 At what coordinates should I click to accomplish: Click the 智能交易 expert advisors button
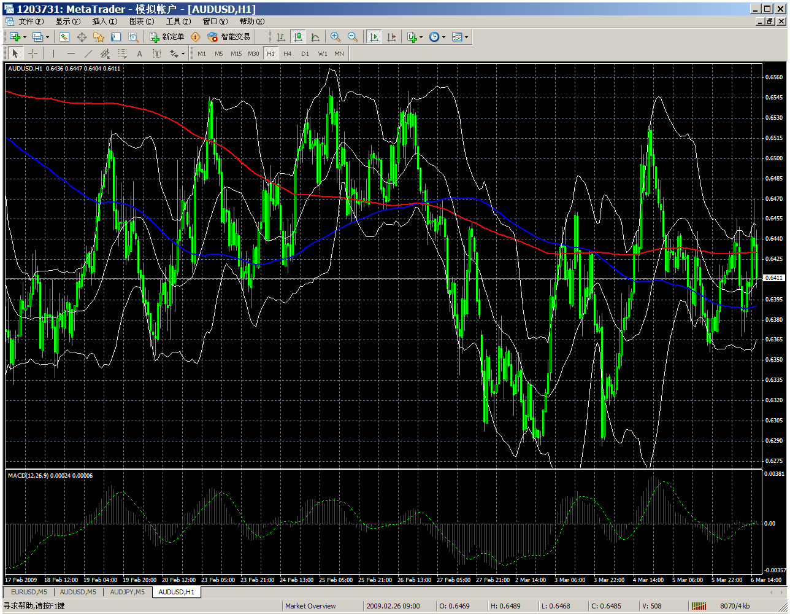[229, 37]
